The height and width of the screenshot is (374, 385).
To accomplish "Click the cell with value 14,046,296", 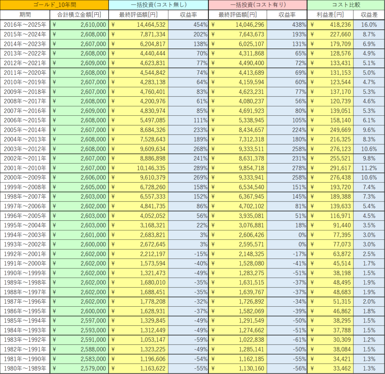I will 238,24.
